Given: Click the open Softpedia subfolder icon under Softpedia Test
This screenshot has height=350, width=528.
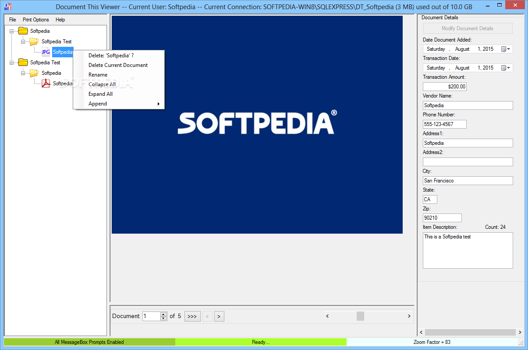Looking at the screenshot, I should 34,73.
